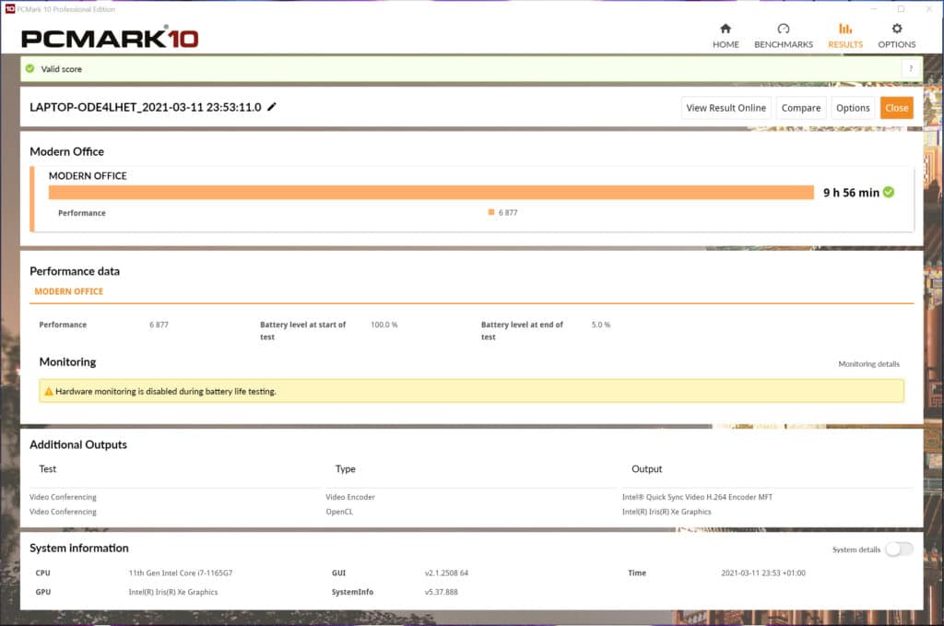Open the Home section

click(726, 36)
